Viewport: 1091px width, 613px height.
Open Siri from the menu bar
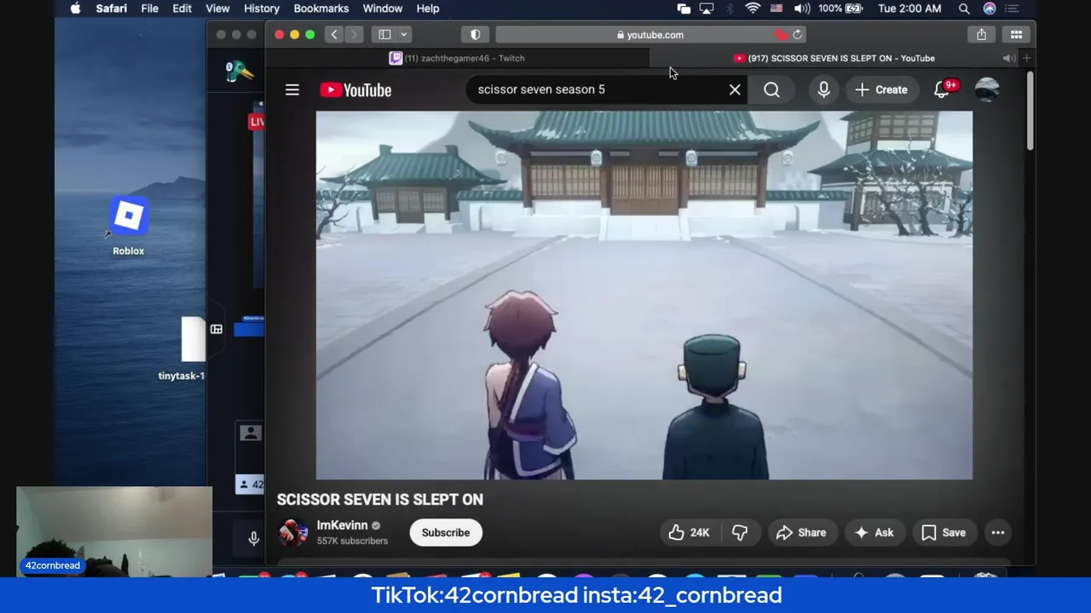tap(990, 9)
